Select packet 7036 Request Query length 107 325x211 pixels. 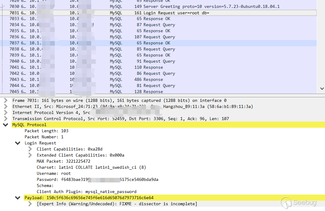click(x=158, y=37)
